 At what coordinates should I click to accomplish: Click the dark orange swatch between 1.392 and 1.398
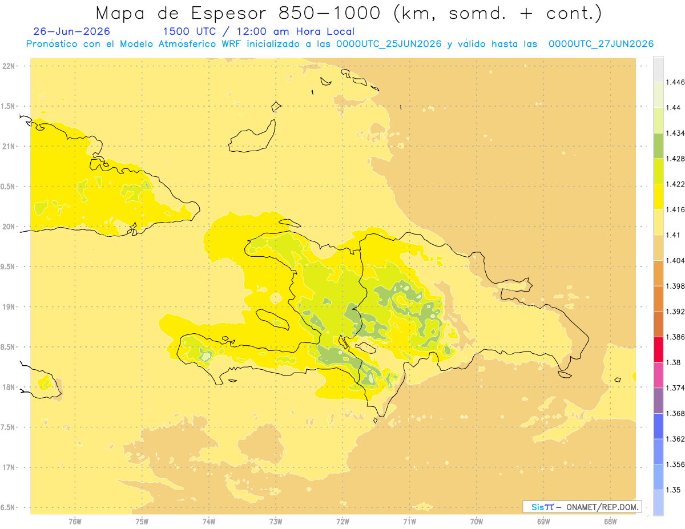(658, 298)
